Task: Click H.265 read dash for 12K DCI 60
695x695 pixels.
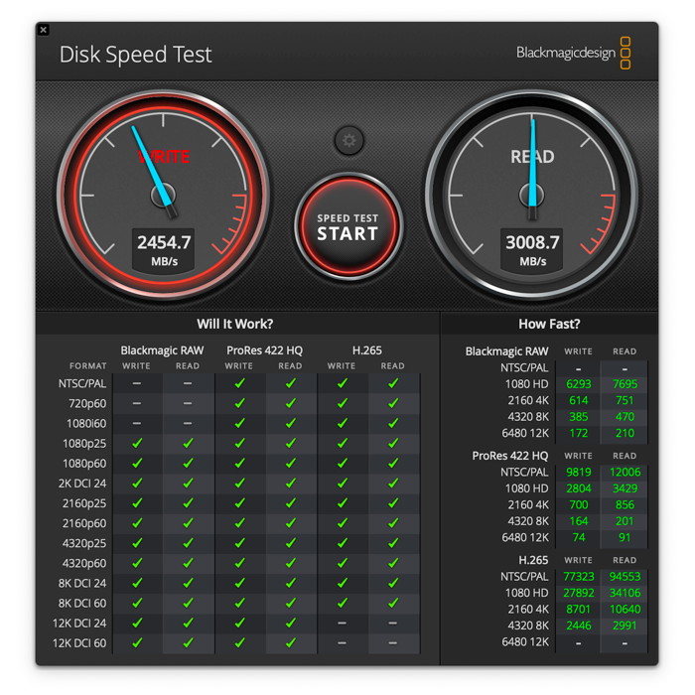Action: click(393, 642)
